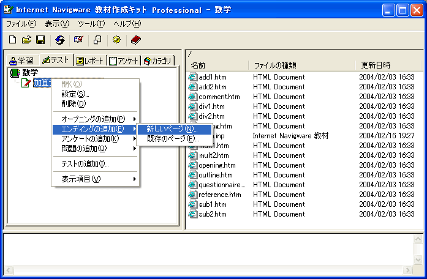
Task: Sort by ファイルの種類 column header
Action: coord(302,65)
